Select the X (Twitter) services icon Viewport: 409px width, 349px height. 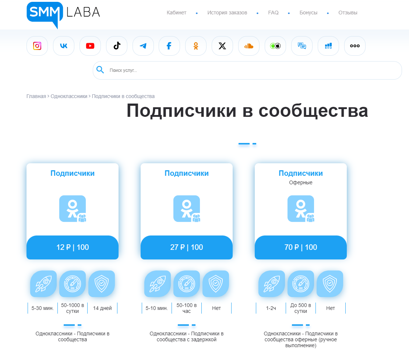(222, 46)
